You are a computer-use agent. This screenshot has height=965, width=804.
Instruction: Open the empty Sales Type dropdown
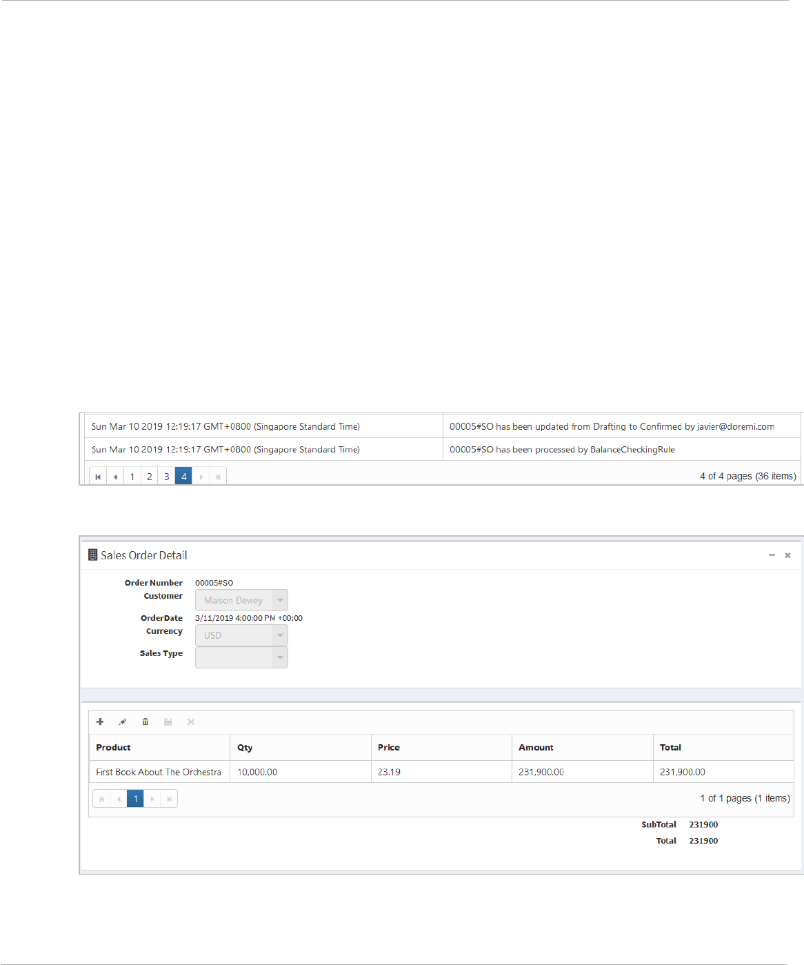[241, 657]
